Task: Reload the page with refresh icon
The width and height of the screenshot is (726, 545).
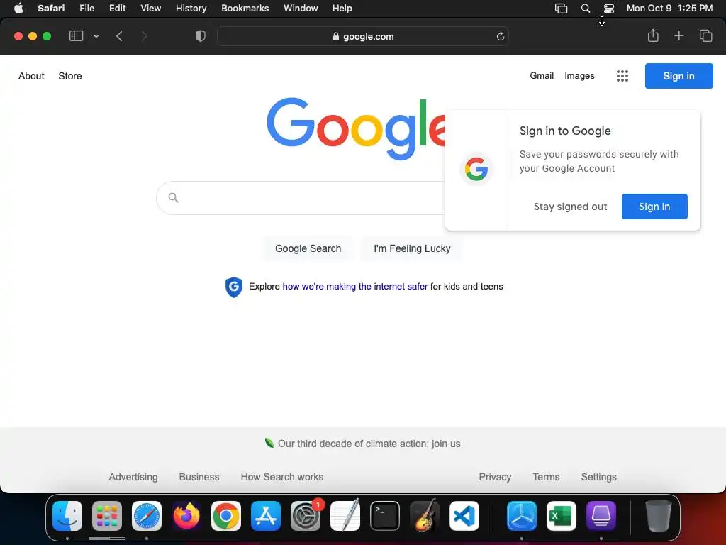Action: tap(500, 37)
